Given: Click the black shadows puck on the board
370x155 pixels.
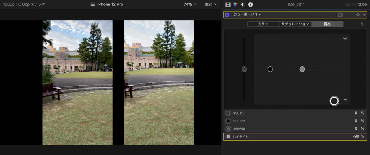Looking at the screenshot, I should [270, 69].
